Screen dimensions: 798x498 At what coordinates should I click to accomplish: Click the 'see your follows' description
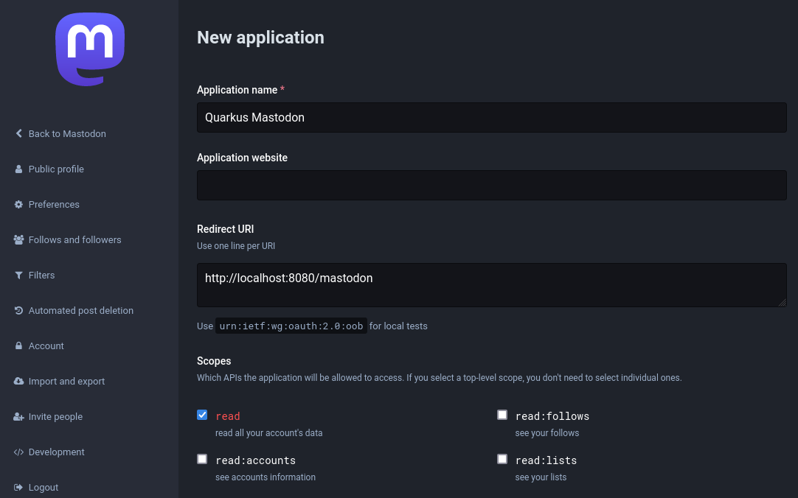click(547, 433)
